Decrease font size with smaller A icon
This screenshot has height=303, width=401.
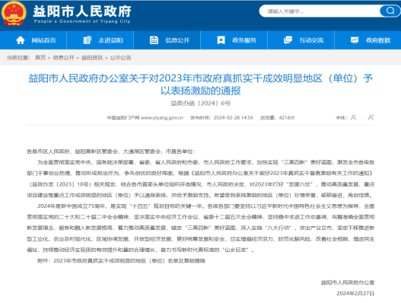pos(353,118)
